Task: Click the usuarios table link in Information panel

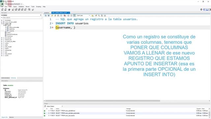Action: pyautogui.click(x=10, y=85)
